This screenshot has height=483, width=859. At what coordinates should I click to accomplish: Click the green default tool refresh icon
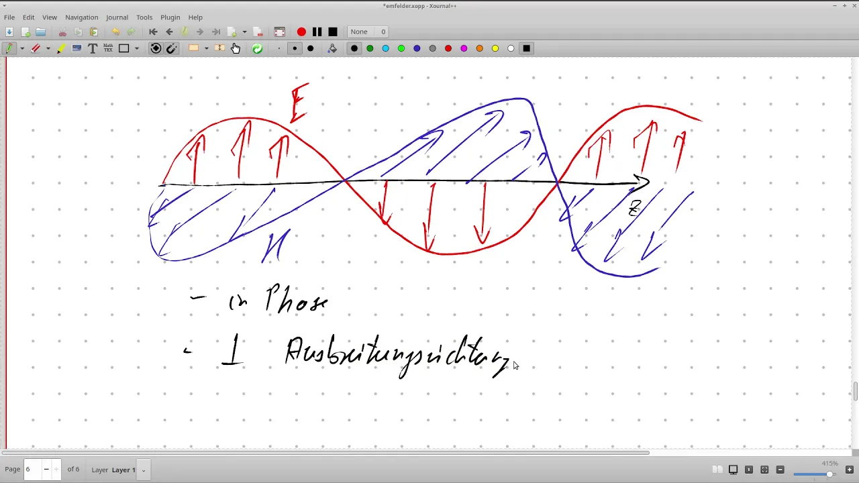(257, 48)
